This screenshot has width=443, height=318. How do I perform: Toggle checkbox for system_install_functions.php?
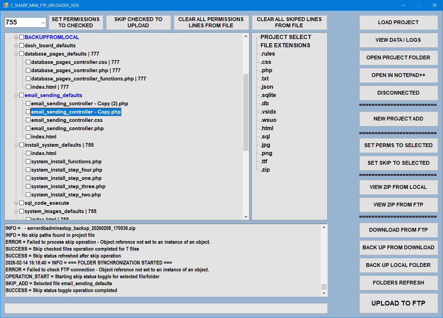click(x=28, y=162)
